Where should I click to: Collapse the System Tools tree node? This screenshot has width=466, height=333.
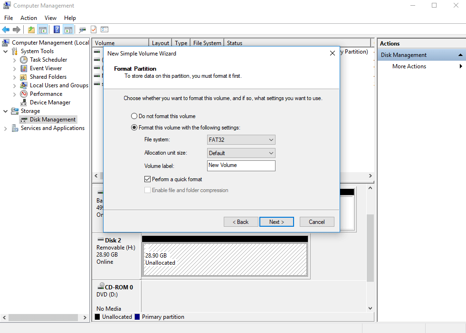pos(5,51)
